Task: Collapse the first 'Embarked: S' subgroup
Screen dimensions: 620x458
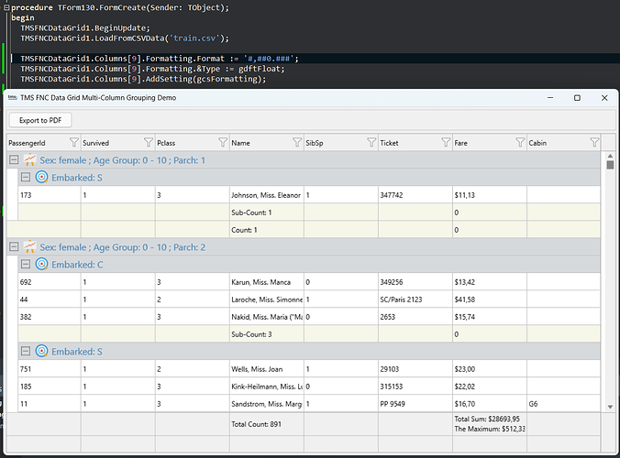Action: [26, 177]
